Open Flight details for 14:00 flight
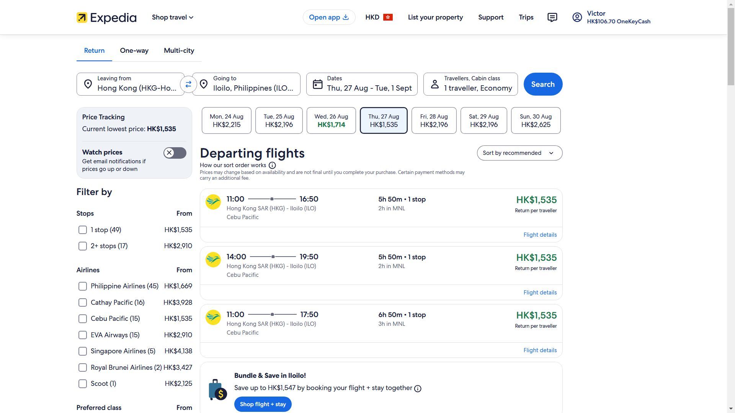735x413 pixels. click(540, 293)
